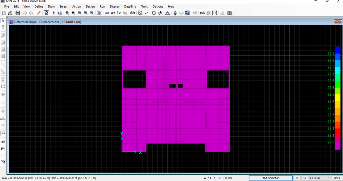Click the << previous step button

[297, 178]
